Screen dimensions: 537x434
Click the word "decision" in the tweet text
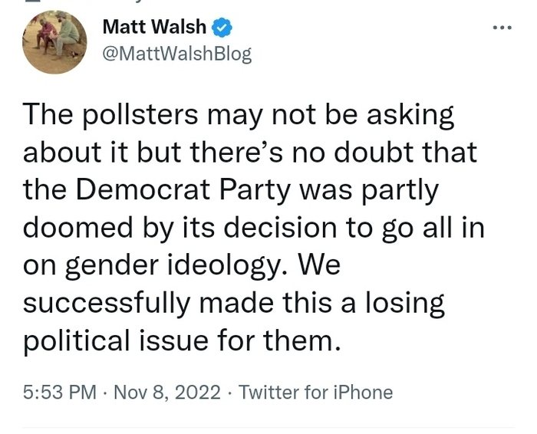pos(318,228)
